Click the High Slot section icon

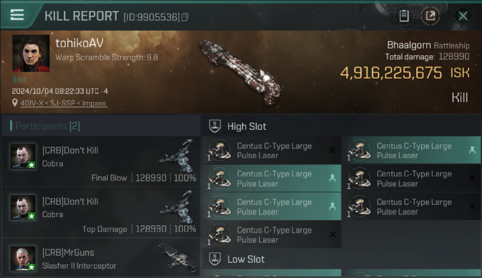[215, 126]
